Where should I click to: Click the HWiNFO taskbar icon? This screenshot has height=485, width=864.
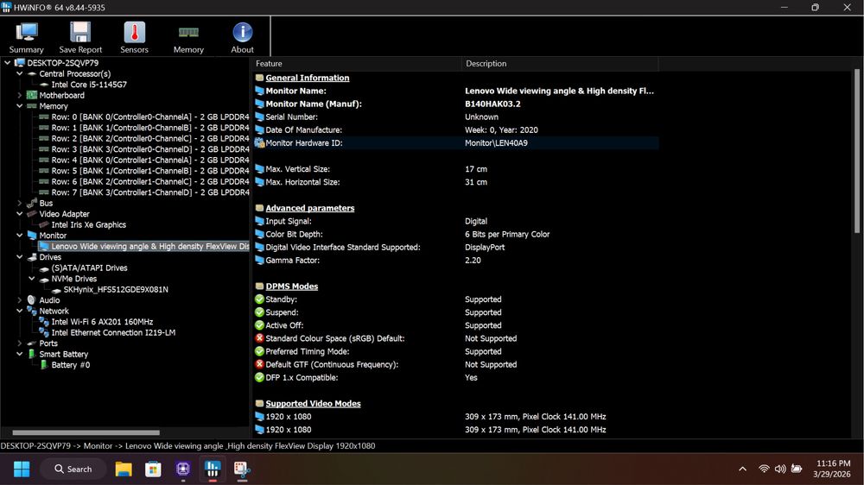point(213,469)
